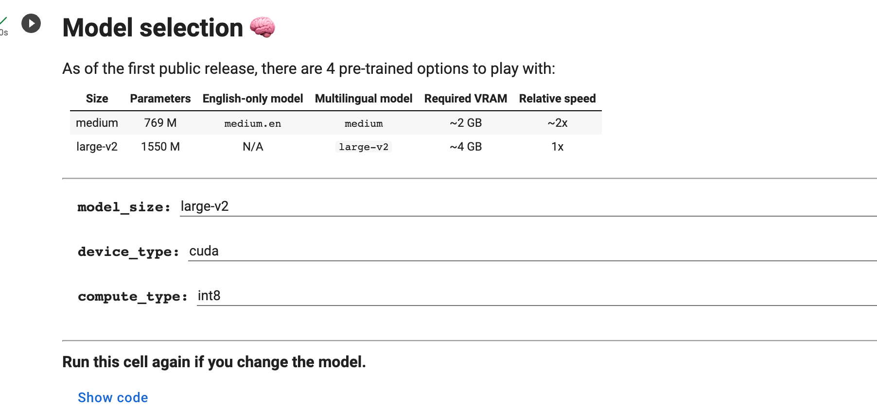Click the brain emoji next to Model selection
The image size is (877, 408).
pyautogui.click(x=263, y=28)
